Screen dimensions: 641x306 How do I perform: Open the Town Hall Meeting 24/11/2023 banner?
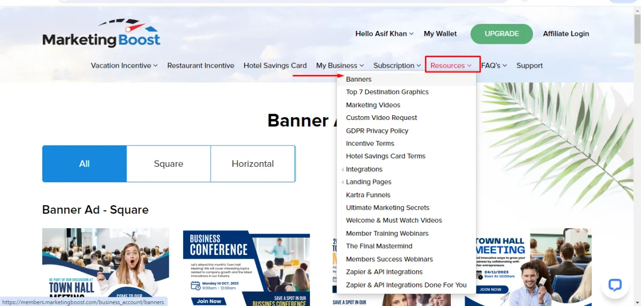(x=528, y=267)
